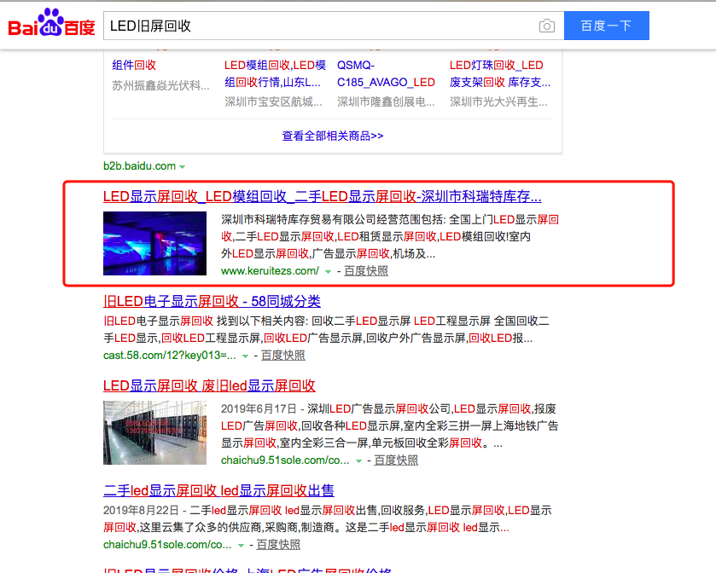Open b2b.baidu.com source link
This screenshot has height=573, width=716.
[139, 166]
